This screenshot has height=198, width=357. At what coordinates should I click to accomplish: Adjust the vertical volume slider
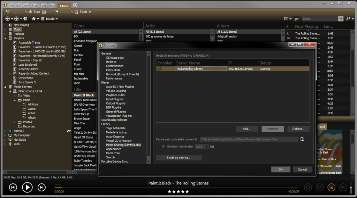coord(351,188)
